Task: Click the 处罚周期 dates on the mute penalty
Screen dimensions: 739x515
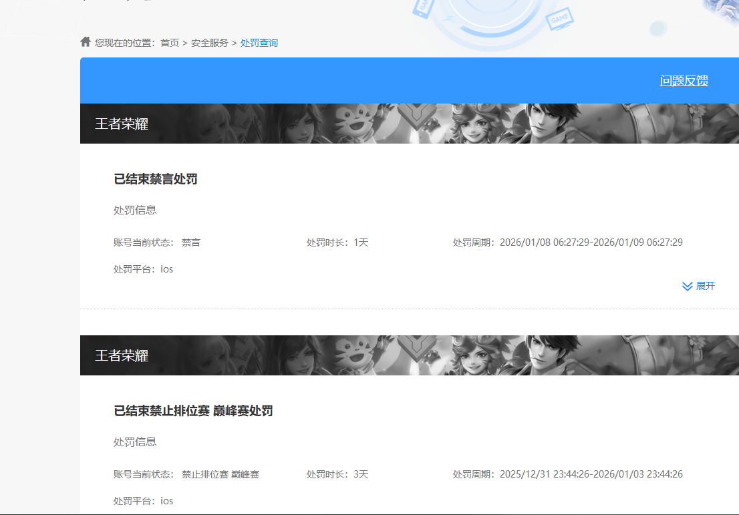Action: [x=568, y=242]
